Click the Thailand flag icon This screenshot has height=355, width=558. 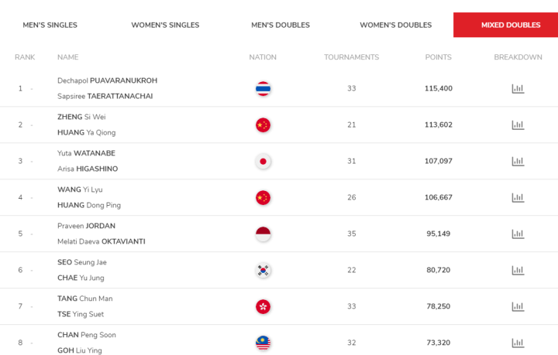click(263, 89)
